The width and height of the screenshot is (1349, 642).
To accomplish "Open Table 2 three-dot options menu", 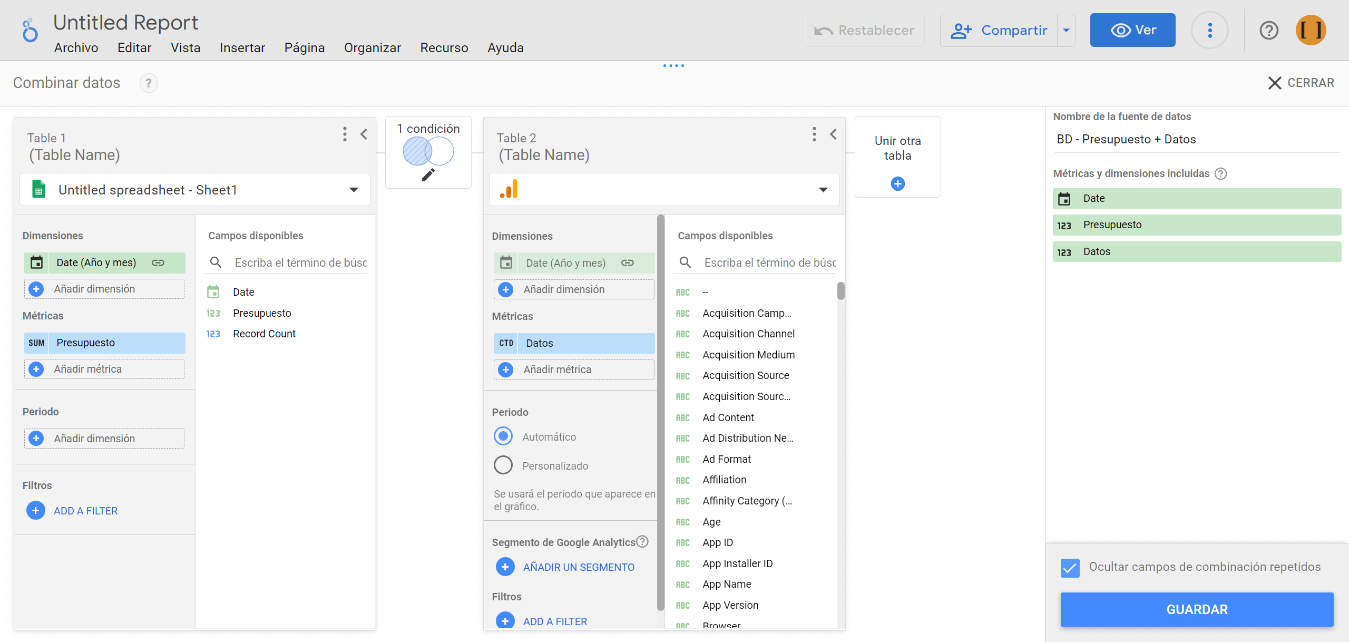I will (x=814, y=134).
